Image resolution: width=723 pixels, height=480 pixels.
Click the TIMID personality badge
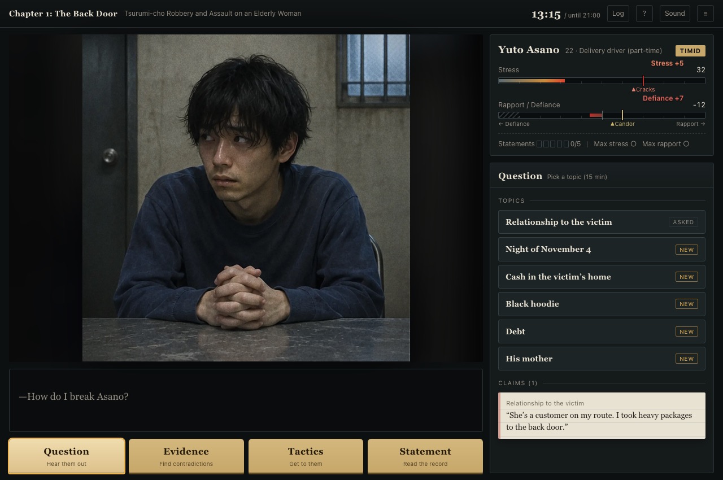coord(690,51)
